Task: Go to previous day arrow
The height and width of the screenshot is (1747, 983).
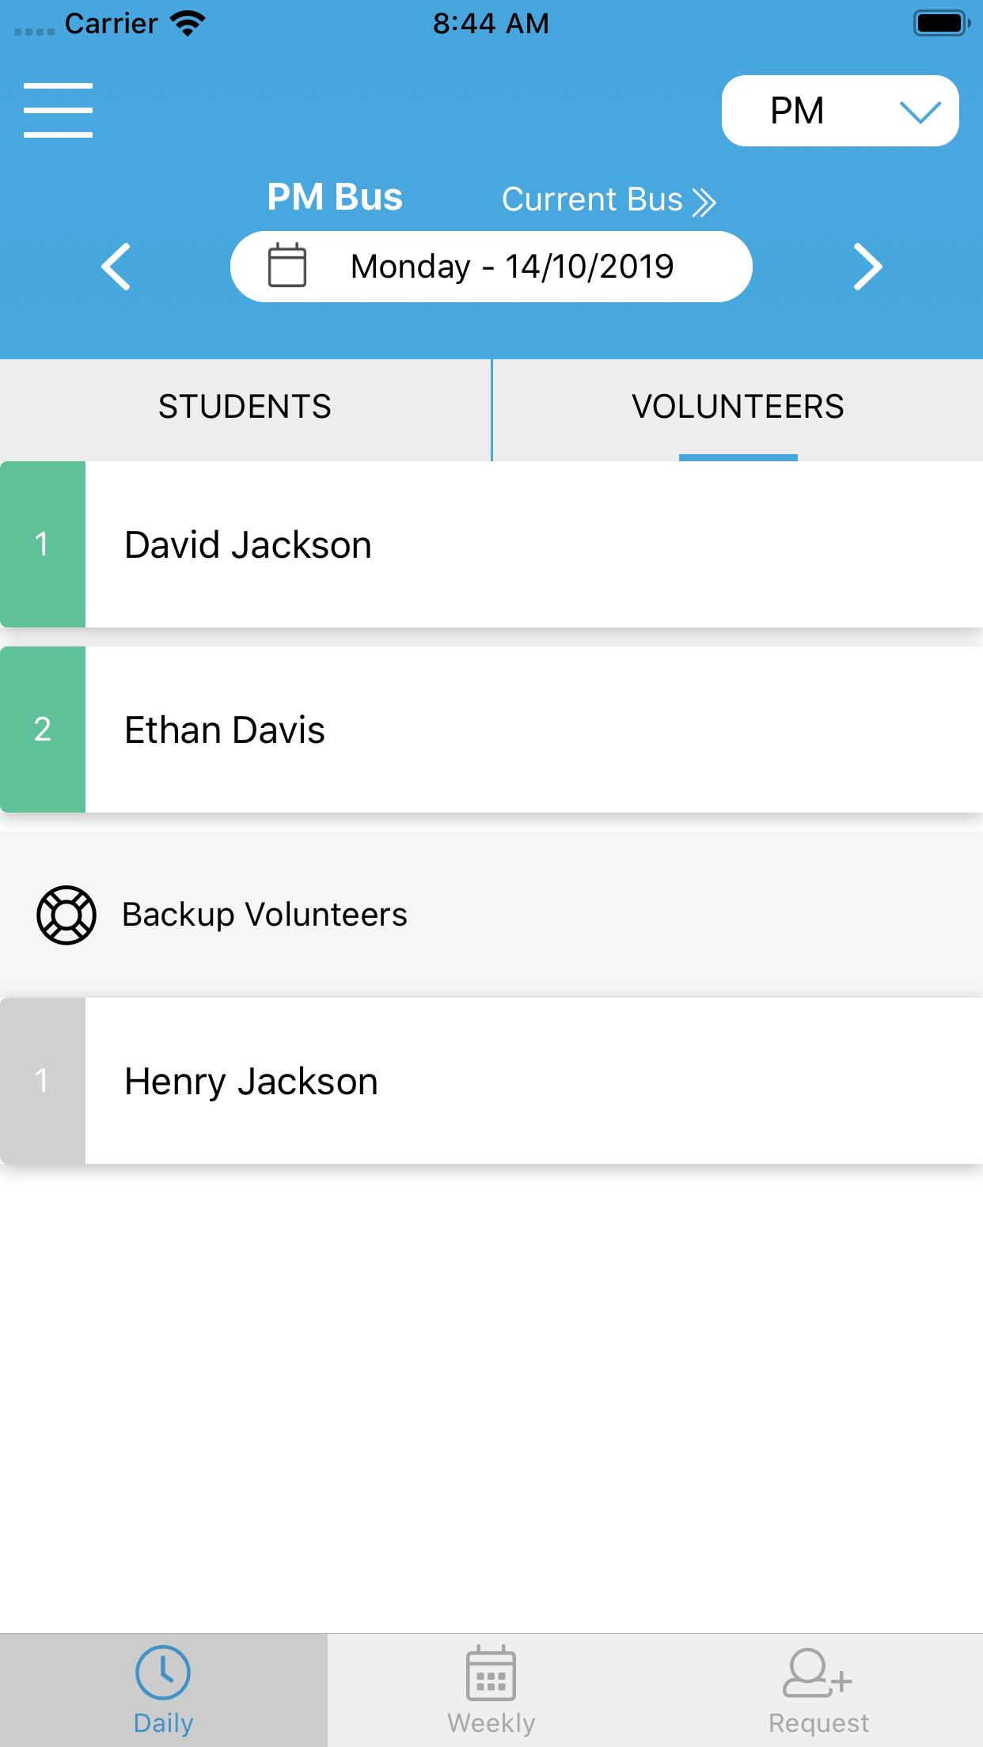Action: 116,267
